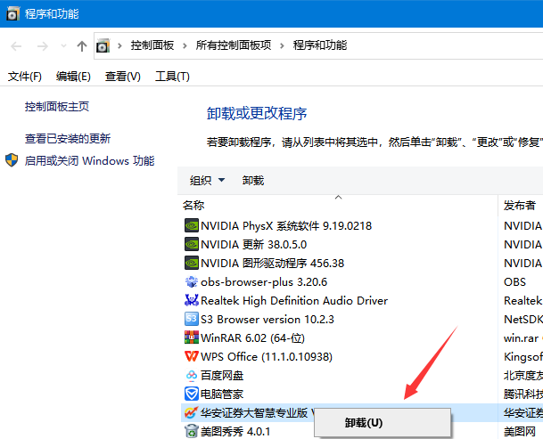Go back with the left arrow
The width and height of the screenshot is (543, 439).
click(16, 46)
